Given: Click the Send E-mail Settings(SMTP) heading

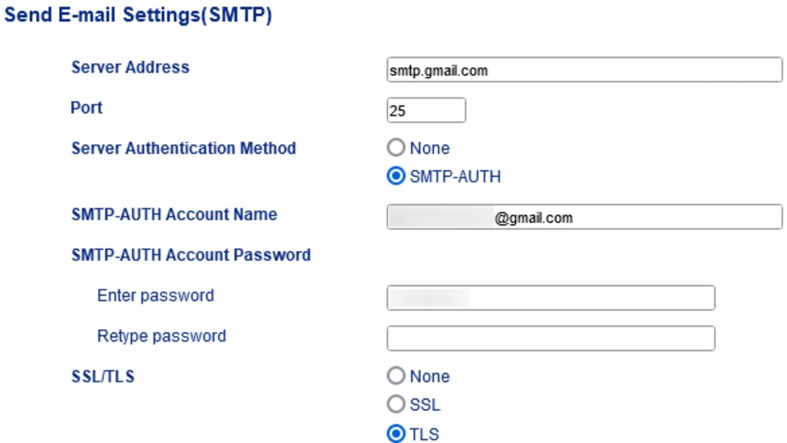Looking at the screenshot, I should [x=138, y=15].
